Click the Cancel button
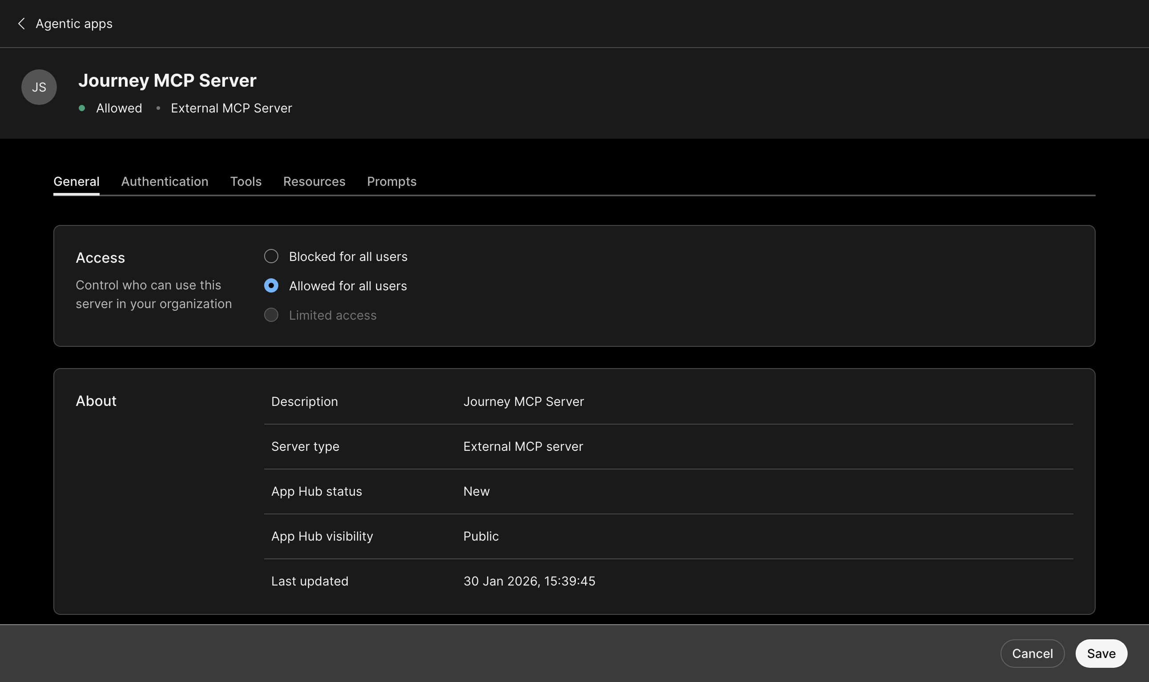The image size is (1149, 682). (x=1032, y=653)
